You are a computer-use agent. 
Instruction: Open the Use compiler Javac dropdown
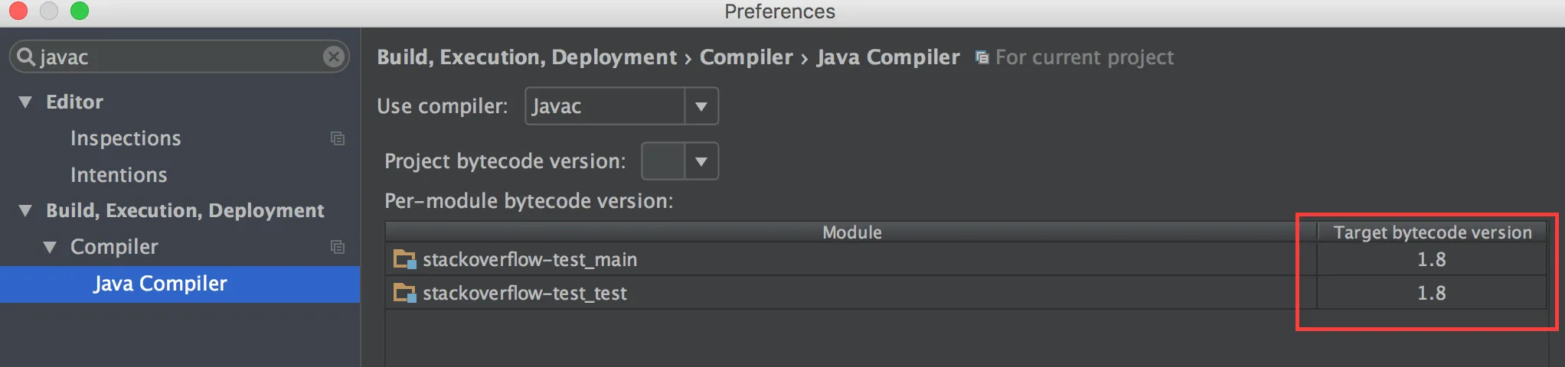701,106
